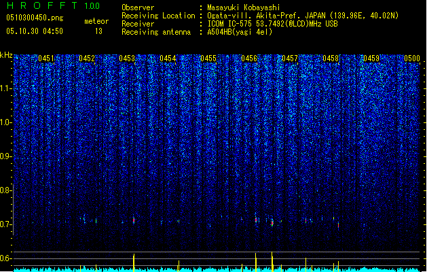
Task: Click the 1.0 kHz axis label
Action: [x=5, y=122]
